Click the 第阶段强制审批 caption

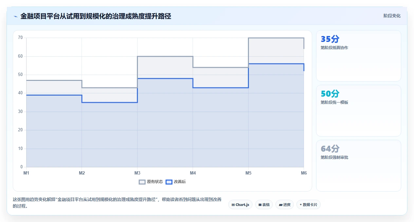coord(334,157)
